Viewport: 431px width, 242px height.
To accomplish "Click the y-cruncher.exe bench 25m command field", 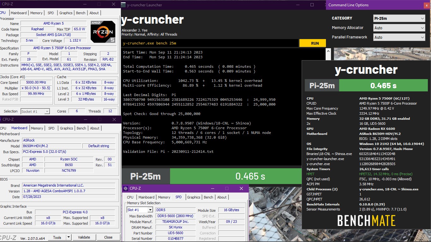I will (x=210, y=43).
